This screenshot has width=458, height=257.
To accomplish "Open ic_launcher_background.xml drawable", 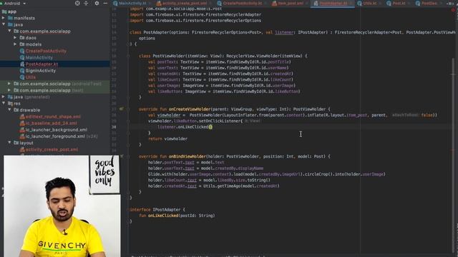I will point(56,130).
